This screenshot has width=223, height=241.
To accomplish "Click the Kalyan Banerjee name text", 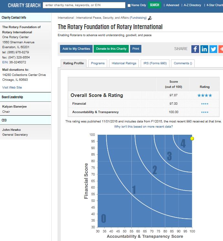I will point(15,107).
